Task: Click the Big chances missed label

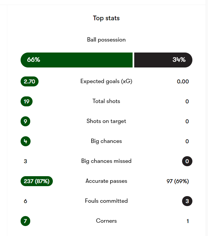Action: pos(106,161)
